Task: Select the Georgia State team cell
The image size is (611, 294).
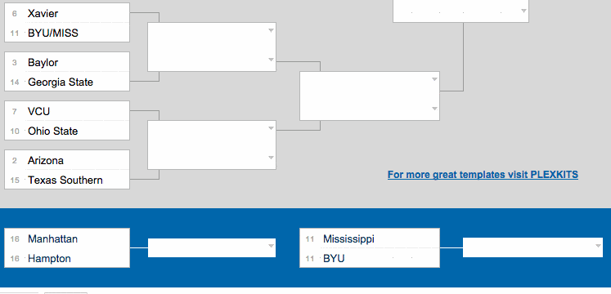Action: pyautogui.click(x=67, y=82)
